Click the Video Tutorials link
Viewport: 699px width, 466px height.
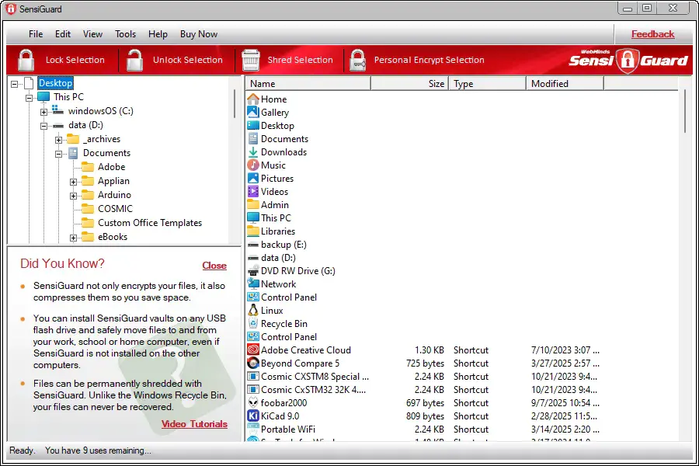tap(194, 424)
